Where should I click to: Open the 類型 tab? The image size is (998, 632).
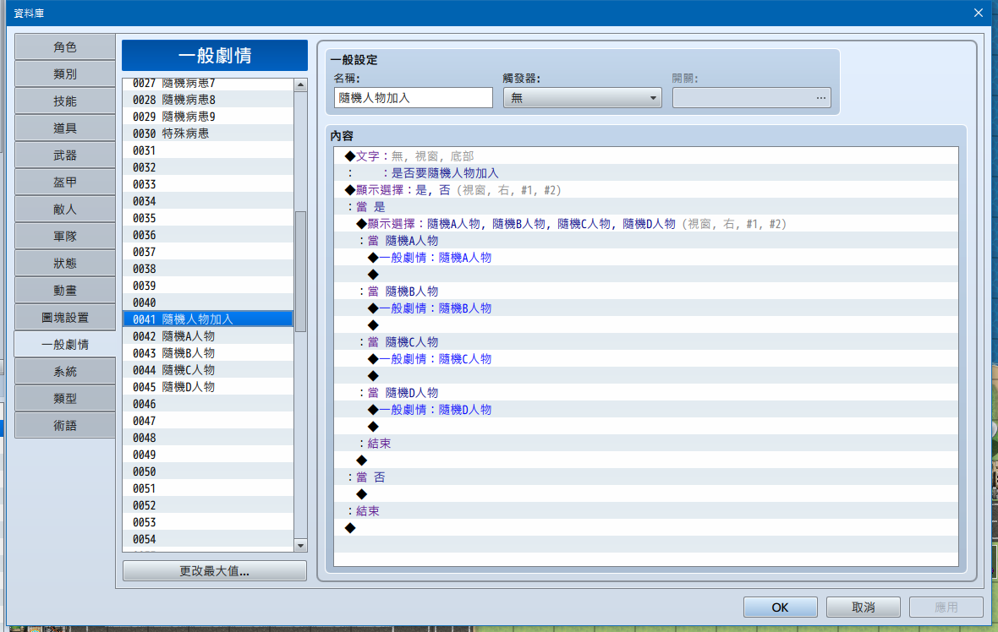coord(65,398)
